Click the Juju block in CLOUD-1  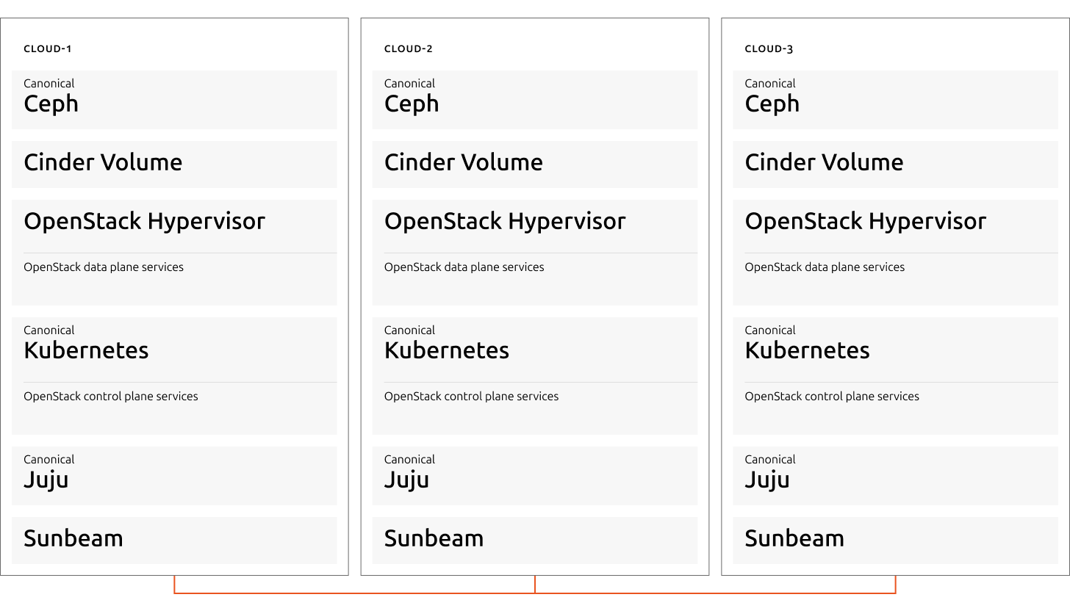(174, 476)
